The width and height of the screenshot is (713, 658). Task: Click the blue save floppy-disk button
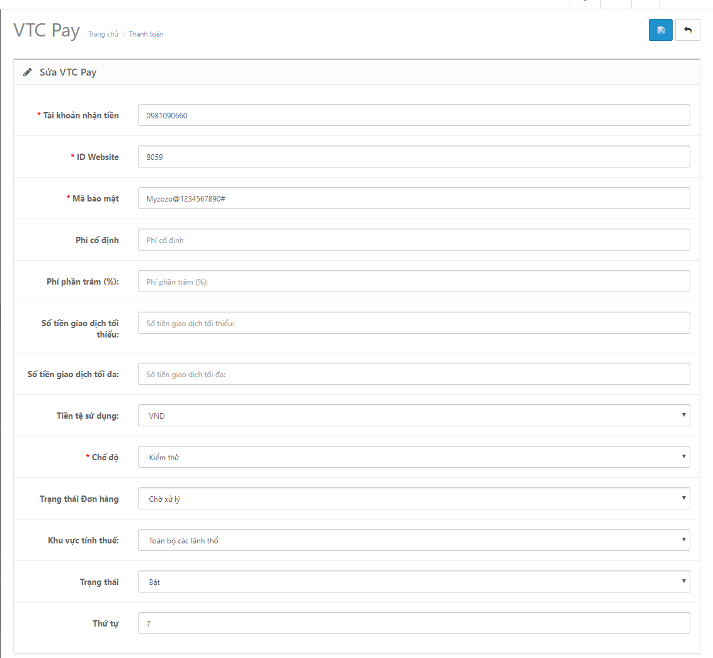click(660, 30)
